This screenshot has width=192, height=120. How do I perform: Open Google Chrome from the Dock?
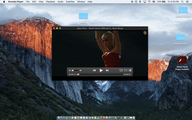(115, 118)
